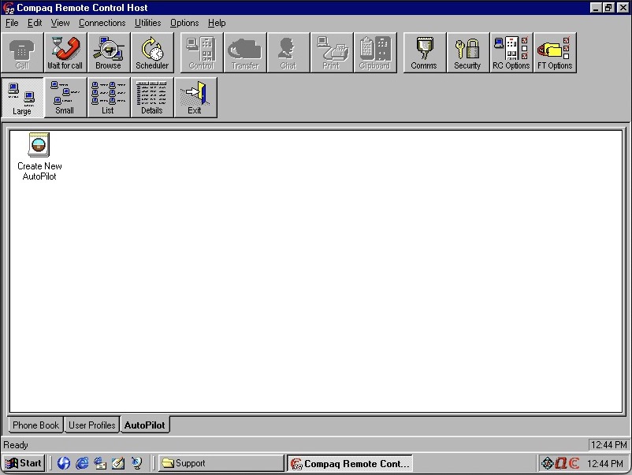Launch the Scheduler tool
The image size is (632, 475).
point(152,52)
